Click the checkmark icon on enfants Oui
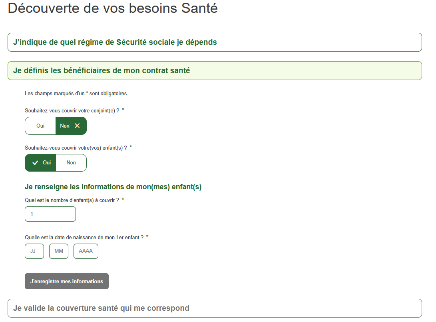Screen dimensions: 436x322 click(x=35, y=163)
